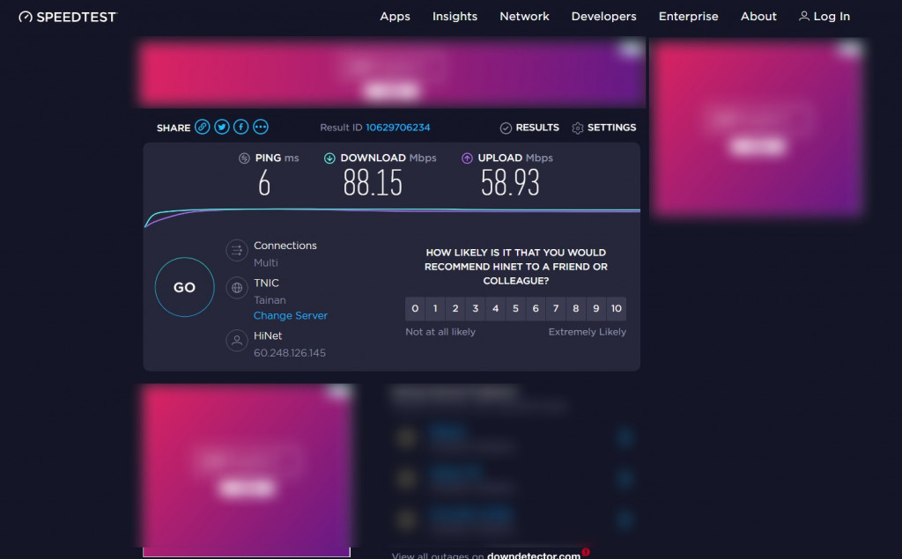This screenshot has width=902, height=559.
Task: Rate recommendation score 8
Action: [x=576, y=309]
